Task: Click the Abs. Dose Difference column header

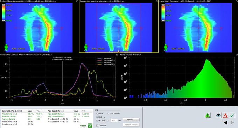Action: click(56, 111)
